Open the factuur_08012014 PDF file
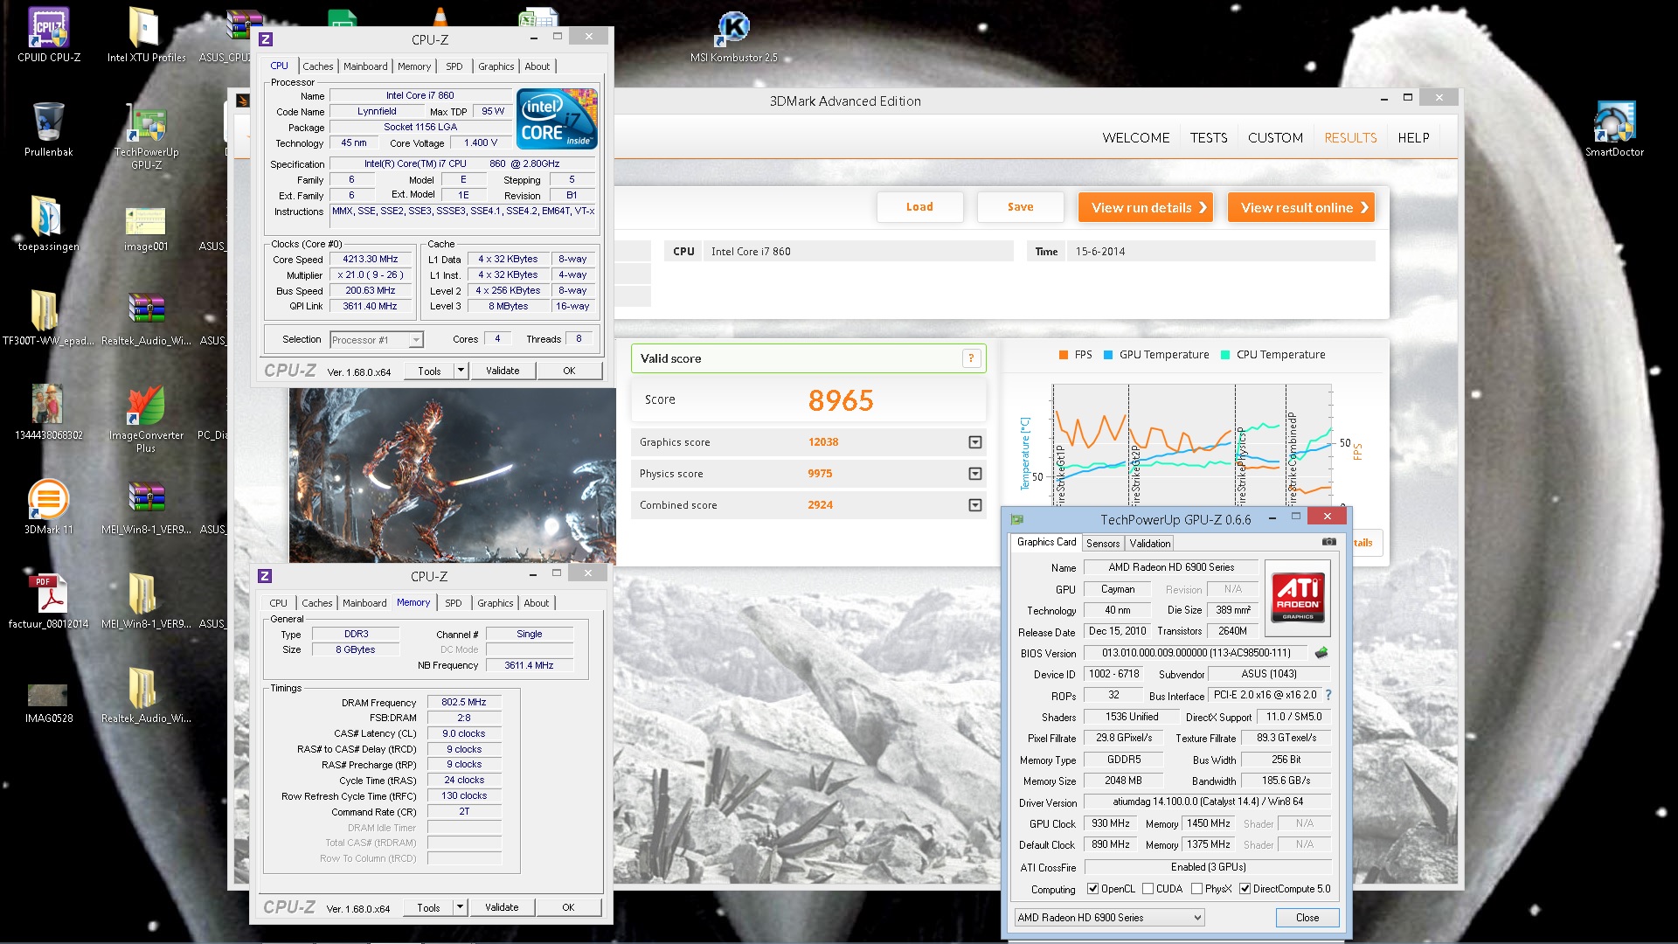1678x944 pixels. click(49, 601)
